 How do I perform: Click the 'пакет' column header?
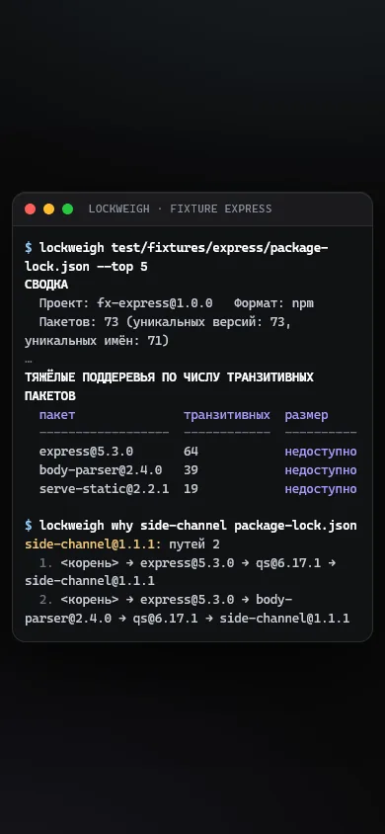tap(57, 414)
